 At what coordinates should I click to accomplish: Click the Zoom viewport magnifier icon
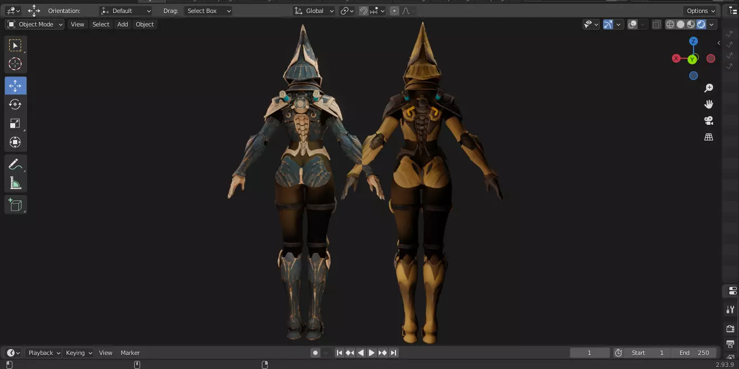[x=709, y=88]
